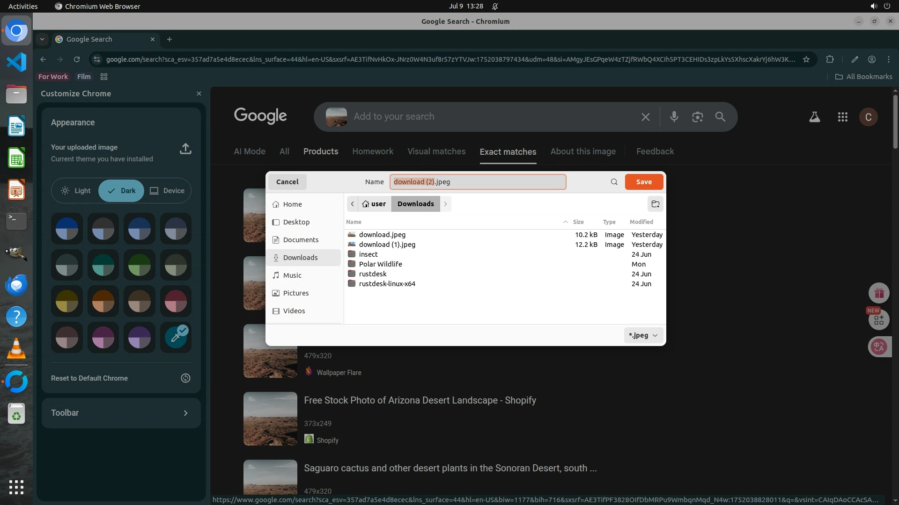Open the tab search dropdown arrow
This screenshot has height=505, width=899.
click(x=42, y=39)
